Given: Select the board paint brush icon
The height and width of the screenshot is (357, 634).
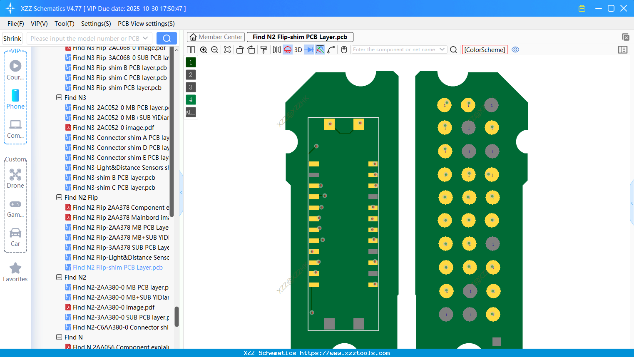Looking at the screenshot, I should [264, 50].
